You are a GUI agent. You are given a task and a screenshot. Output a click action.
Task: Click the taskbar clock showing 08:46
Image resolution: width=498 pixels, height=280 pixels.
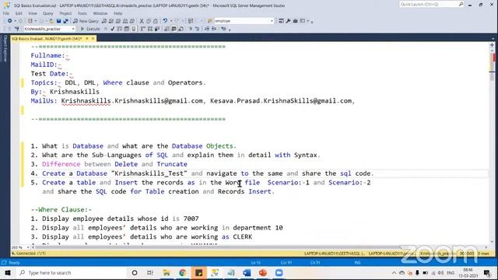[468, 273]
